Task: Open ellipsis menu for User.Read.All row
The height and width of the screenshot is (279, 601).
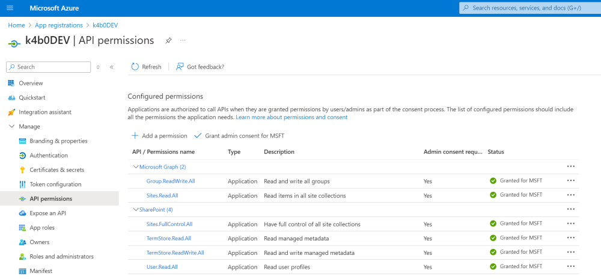Action: pos(570,266)
